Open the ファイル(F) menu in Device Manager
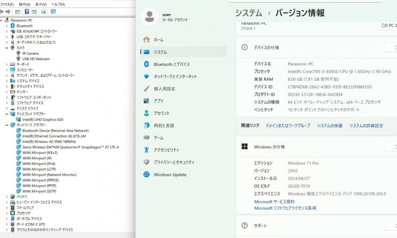 [7, 4]
